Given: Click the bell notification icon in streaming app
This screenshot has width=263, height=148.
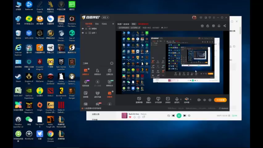Looking at the screenshot, I should (219, 26).
